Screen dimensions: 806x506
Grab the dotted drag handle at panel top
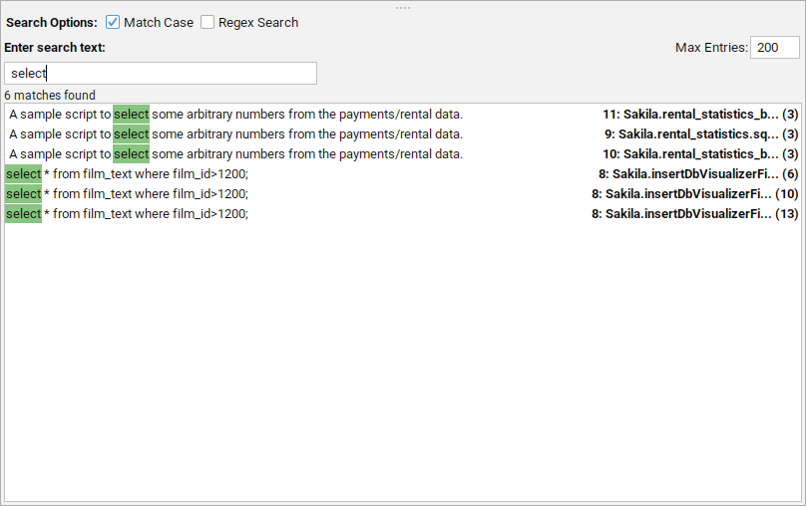coord(403,7)
